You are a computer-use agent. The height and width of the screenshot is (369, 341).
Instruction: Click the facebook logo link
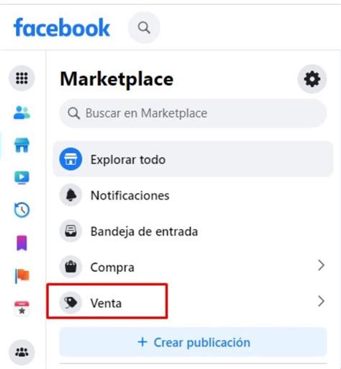pos(62,27)
